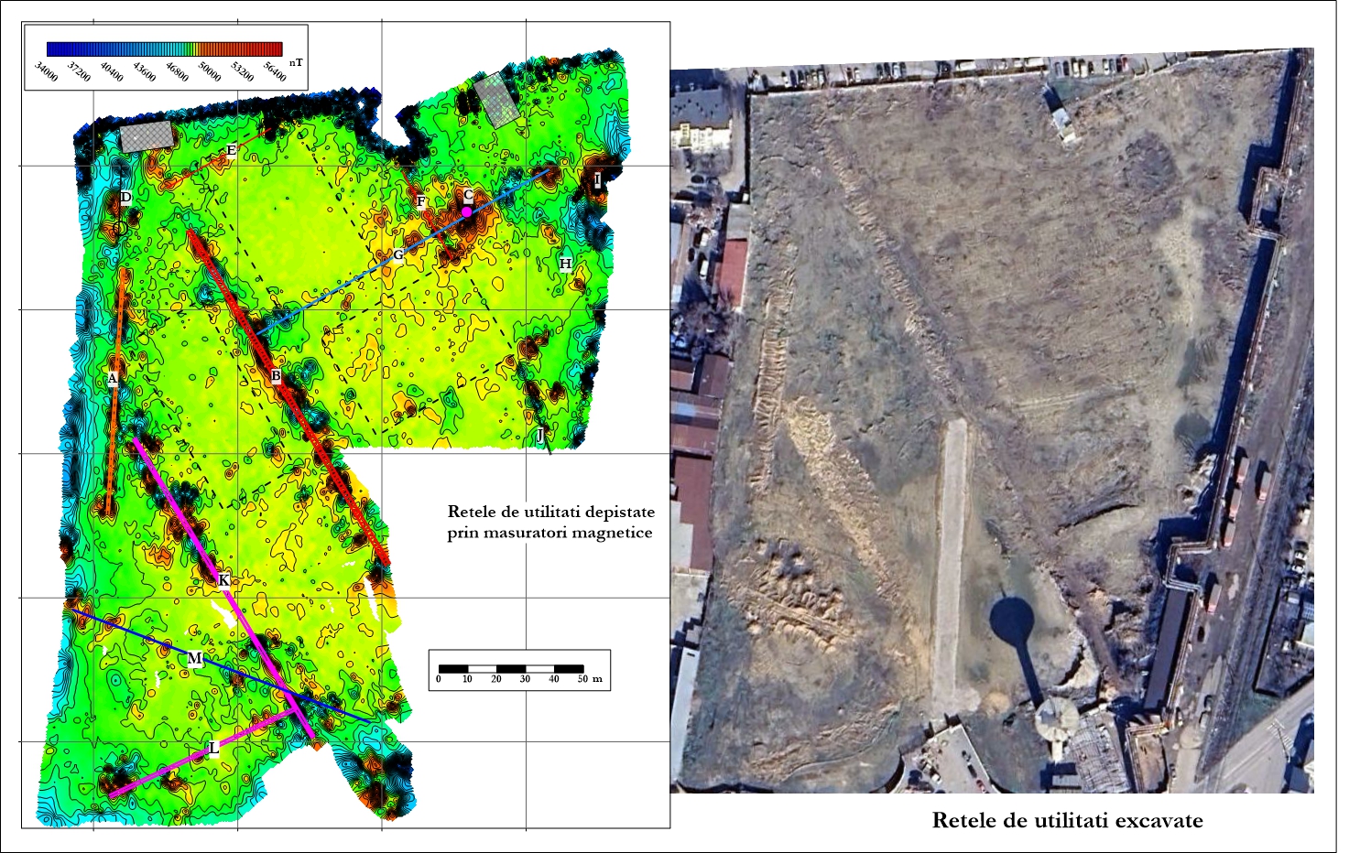Click the nT color scale bar

165,49
